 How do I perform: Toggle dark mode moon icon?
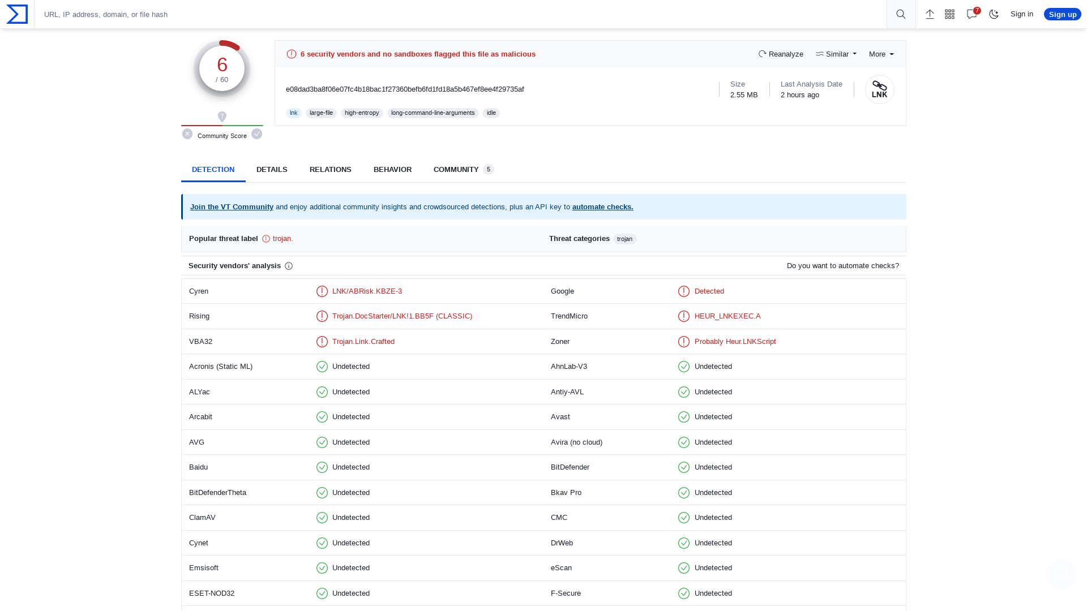pos(994,14)
